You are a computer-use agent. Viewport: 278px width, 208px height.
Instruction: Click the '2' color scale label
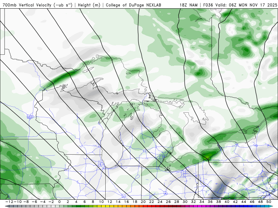[x=68, y=202]
